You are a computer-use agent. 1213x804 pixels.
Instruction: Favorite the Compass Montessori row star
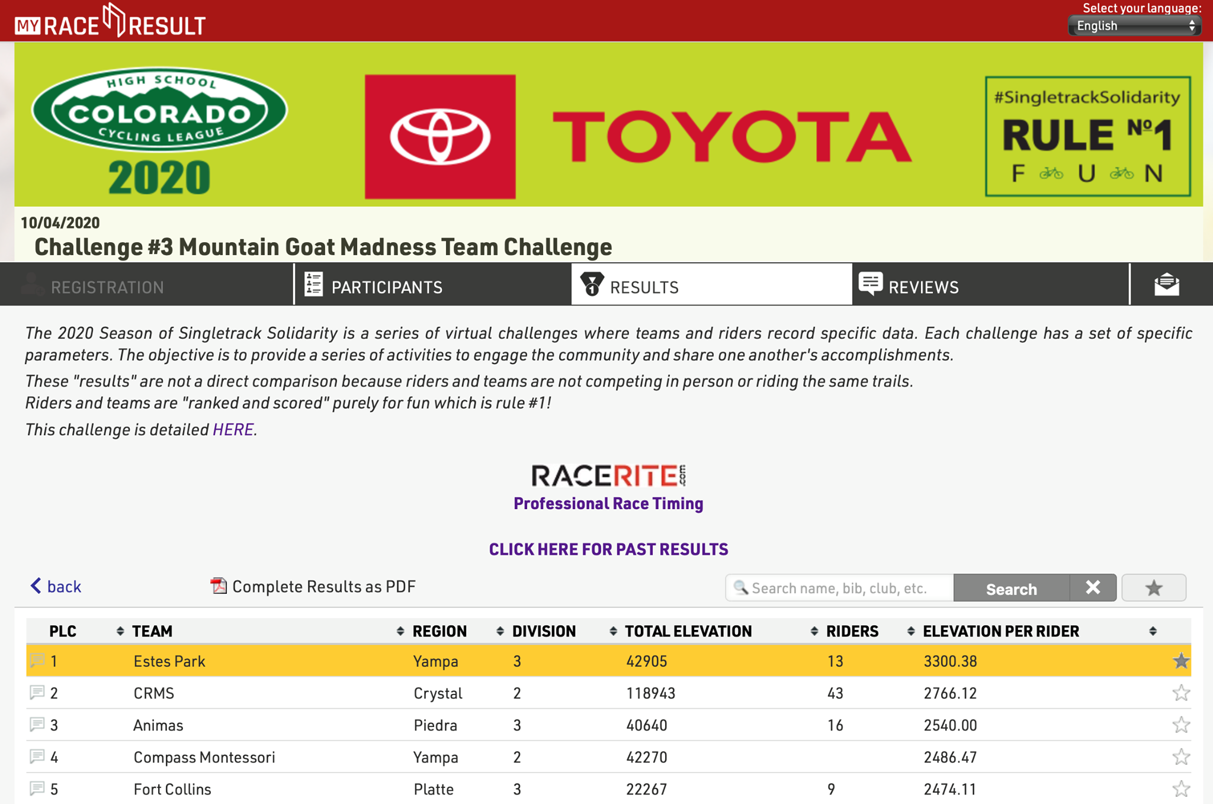1181,757
